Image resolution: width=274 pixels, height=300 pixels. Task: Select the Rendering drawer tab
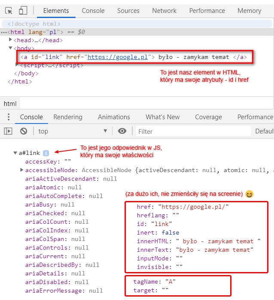pyautogui.click(x=68, y=117)
